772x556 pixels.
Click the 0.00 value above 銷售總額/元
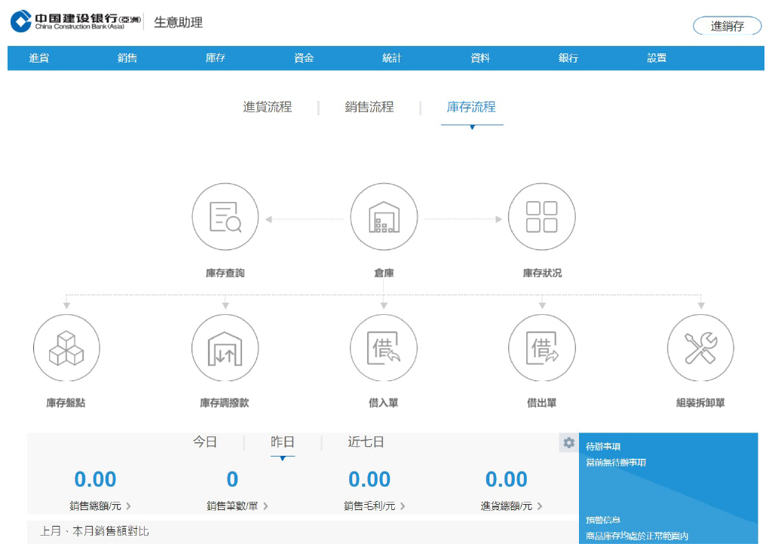(95, 479)
